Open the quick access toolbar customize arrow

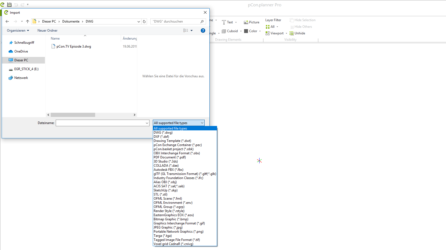28,4
